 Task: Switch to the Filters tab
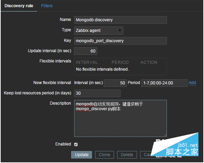pos(47,6)
